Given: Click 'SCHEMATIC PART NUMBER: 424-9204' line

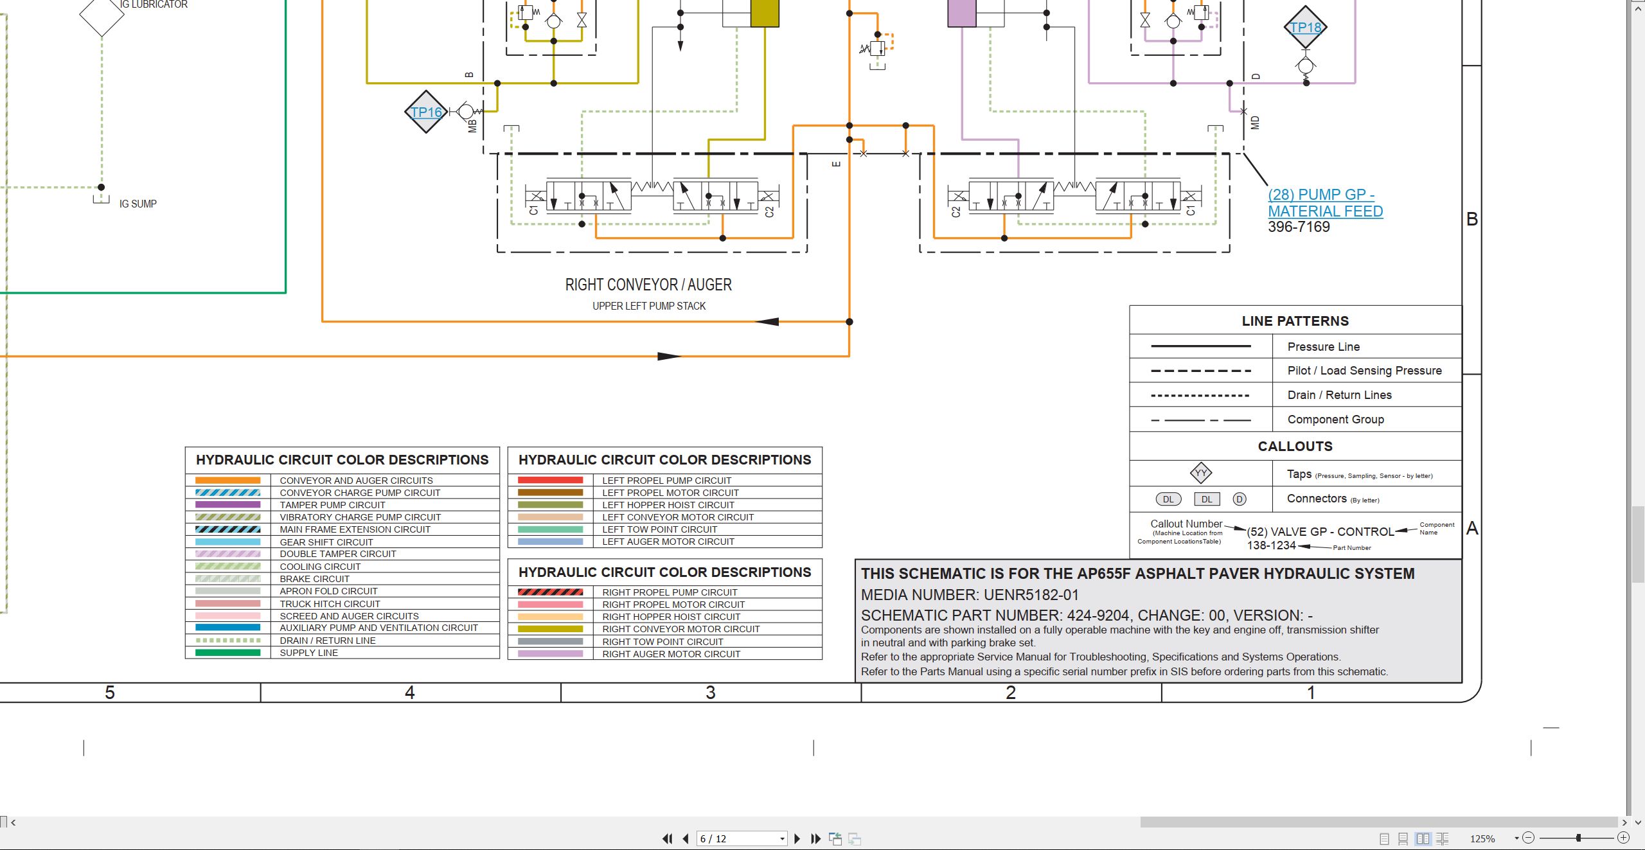Looking at the screenshot, I should coord(1087,615).
